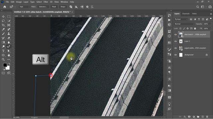The height and width of the screenshot is (119, 213).
Task: Open path alignment options
Action: click(x=76, y=7)
